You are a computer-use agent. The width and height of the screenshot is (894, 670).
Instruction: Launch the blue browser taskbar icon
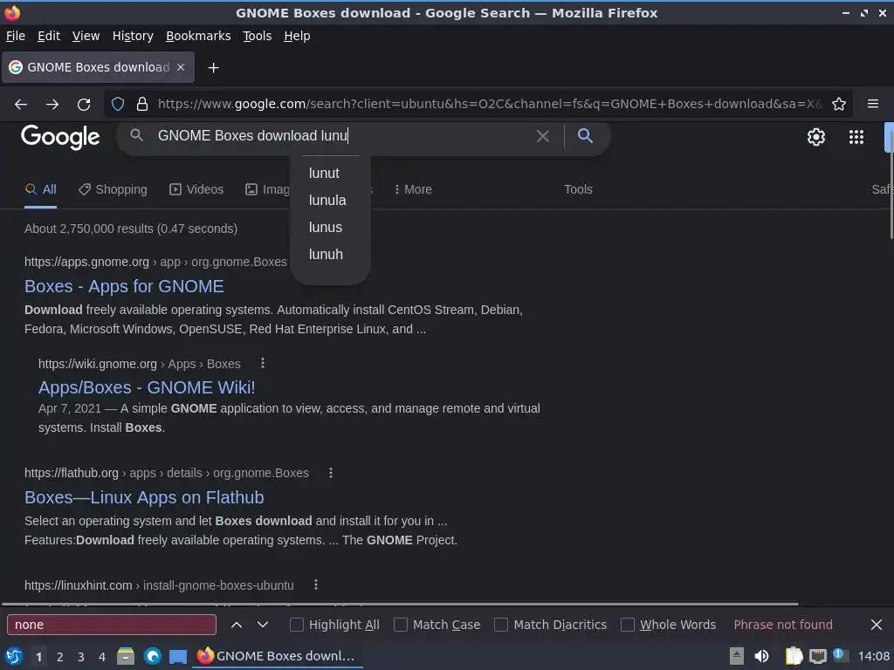click(x=152, y=656)
